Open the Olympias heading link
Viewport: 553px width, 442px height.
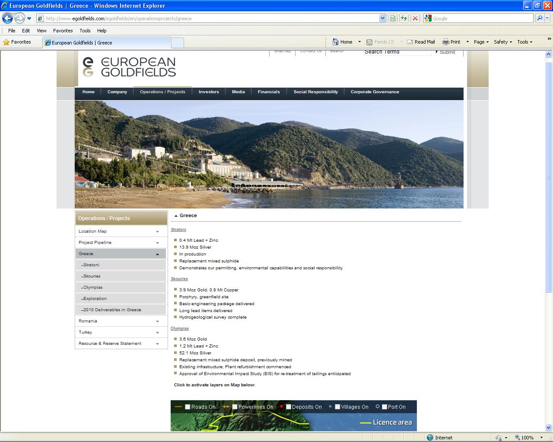pos(180,328)
